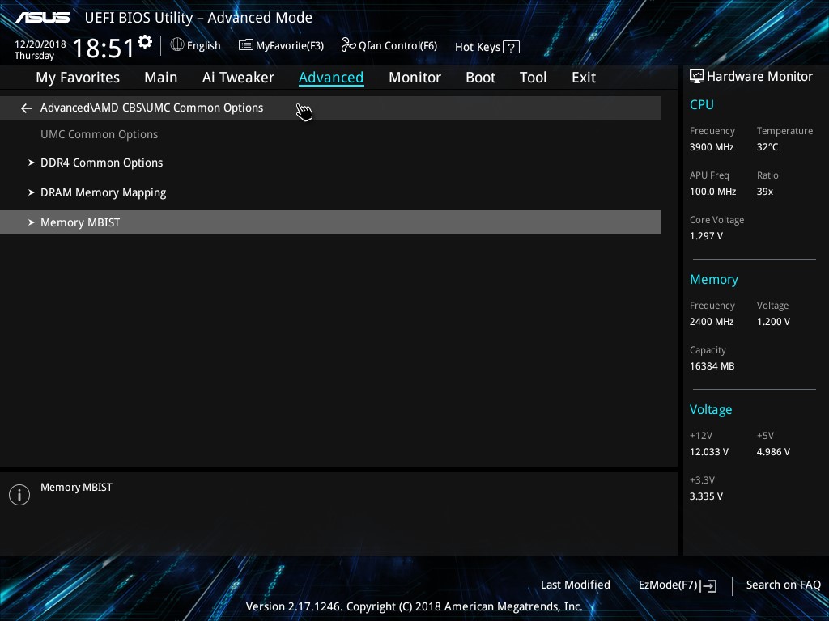The image size is (829, 621).
Task: Open Qfan Control fan icon
Action: pyautogui.click(x=348, y=45)
